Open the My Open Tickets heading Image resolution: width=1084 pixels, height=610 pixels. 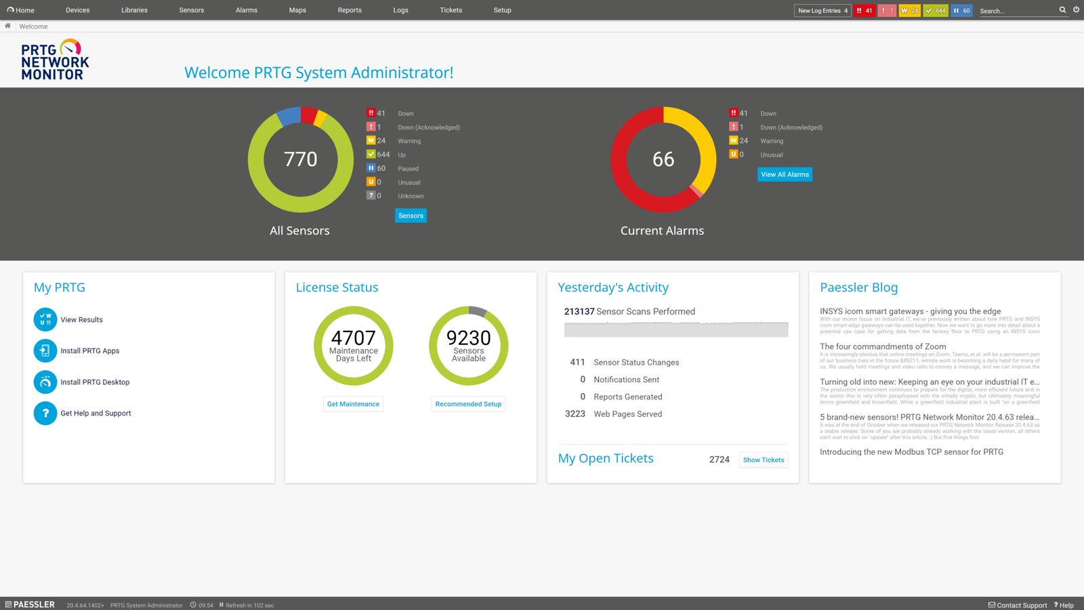click(606, 459)
